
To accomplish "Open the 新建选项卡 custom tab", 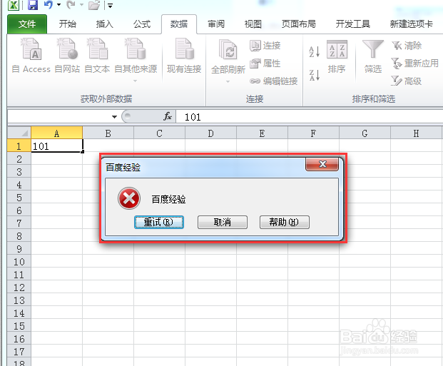I will (x=411, y=24).
